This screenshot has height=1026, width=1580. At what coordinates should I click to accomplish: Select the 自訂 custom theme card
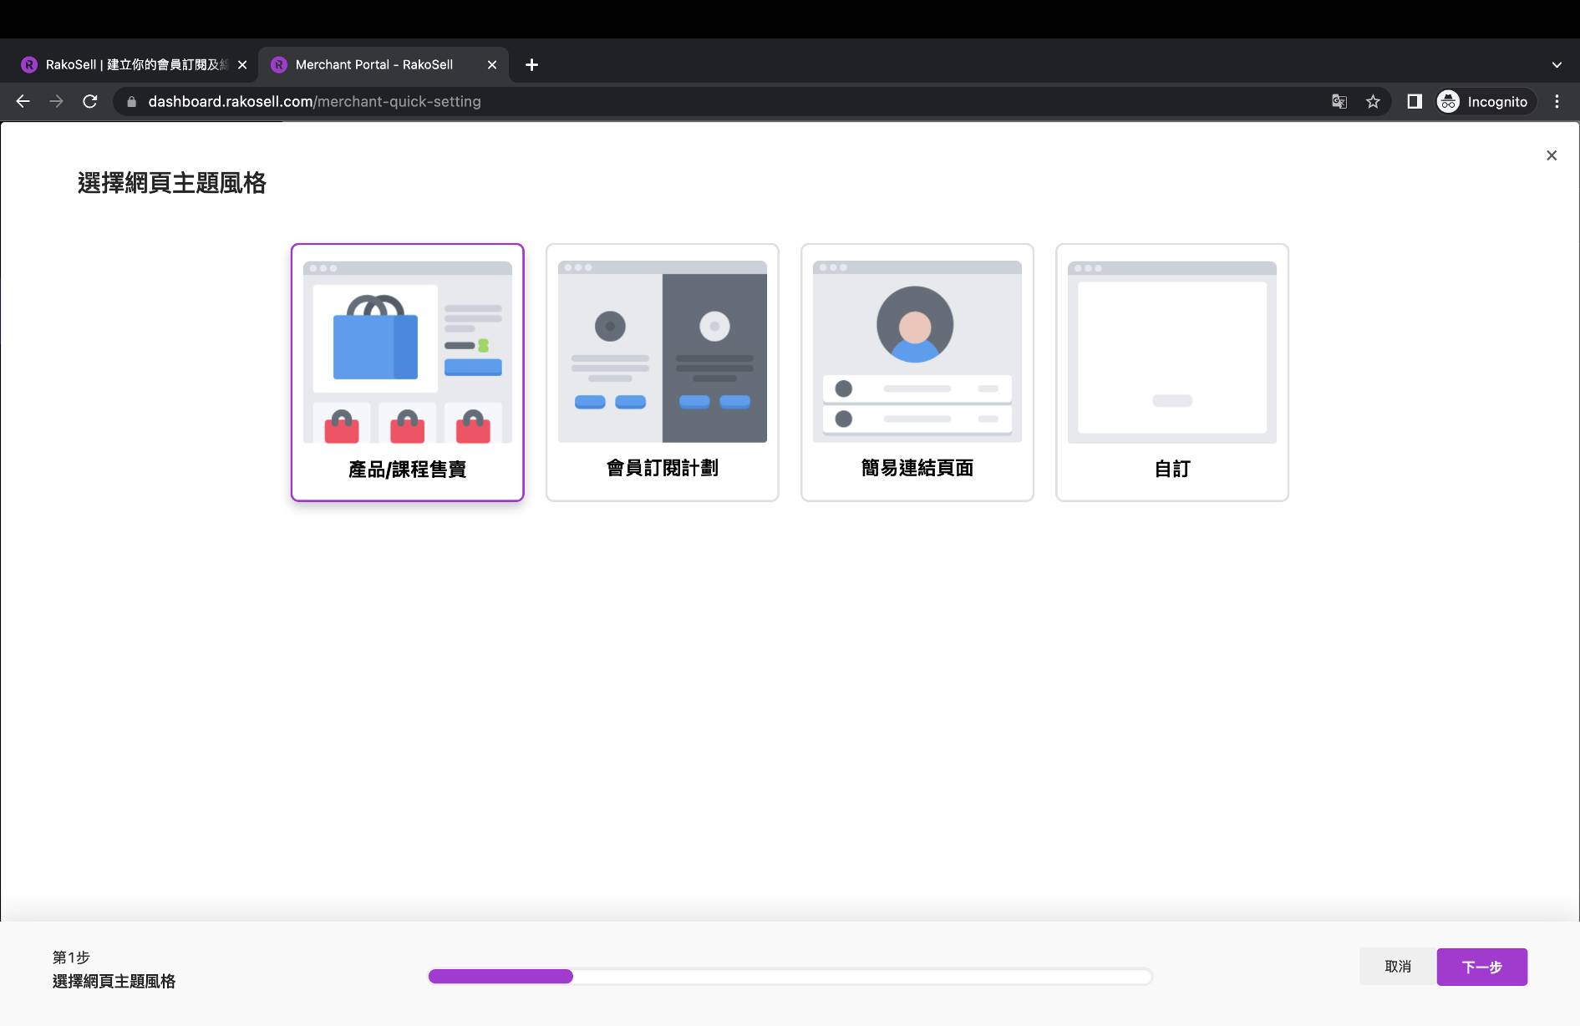pyautogui.click(x=1171, y=373)
